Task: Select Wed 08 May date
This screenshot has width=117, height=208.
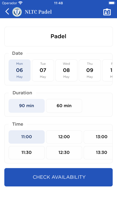Action: pos(66,70)
